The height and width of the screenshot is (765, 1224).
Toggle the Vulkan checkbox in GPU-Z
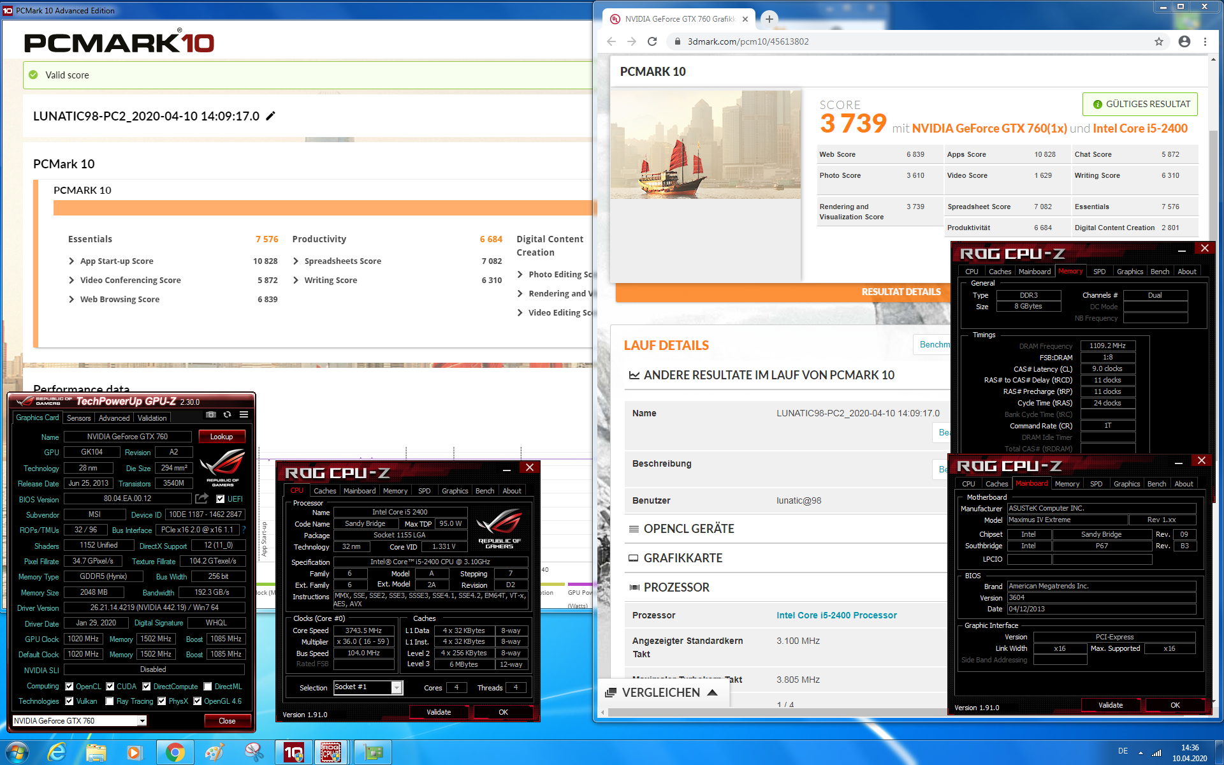click(69, 701)
